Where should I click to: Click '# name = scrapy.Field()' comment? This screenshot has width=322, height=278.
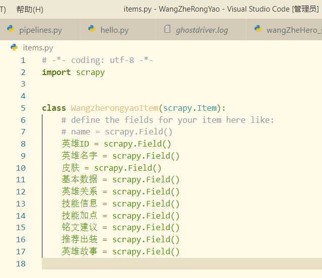[x=116, y=132]
